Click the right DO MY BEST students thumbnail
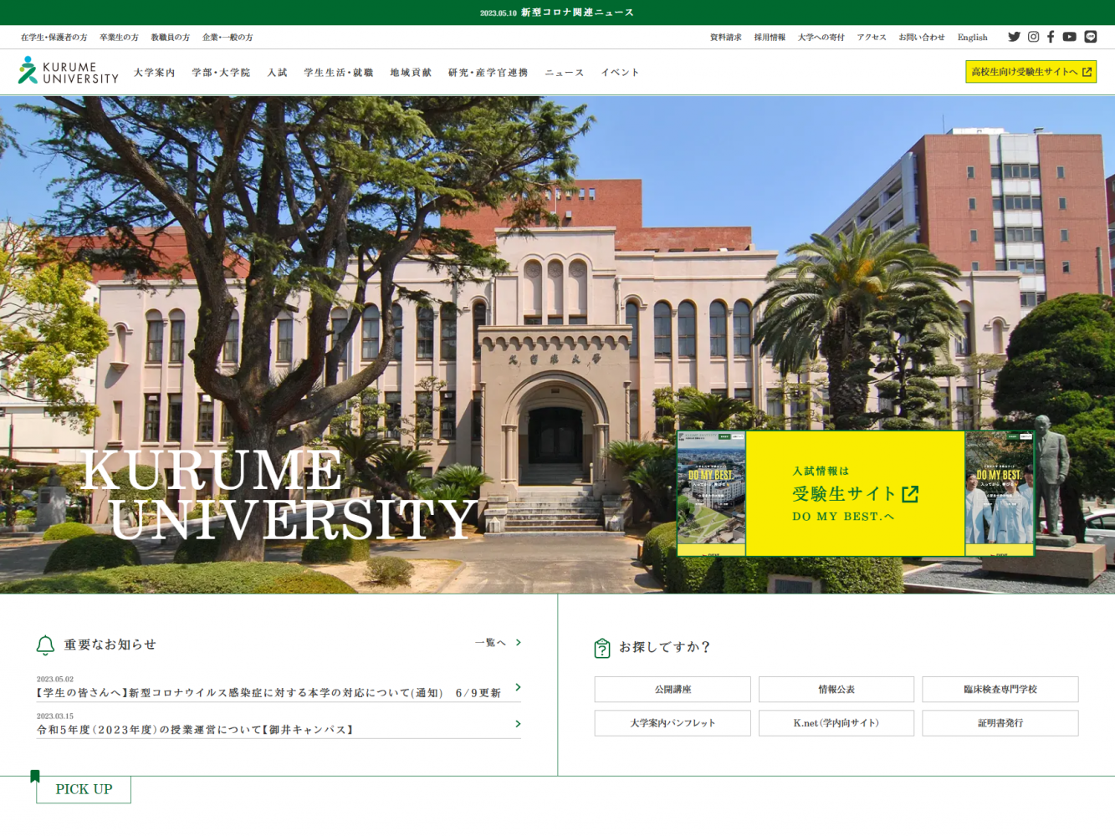 tap(1000, 493)
